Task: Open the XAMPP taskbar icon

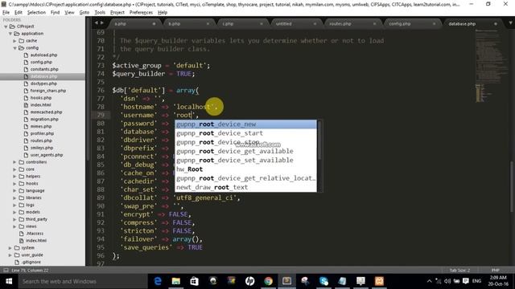Action: tap(379, 281)
